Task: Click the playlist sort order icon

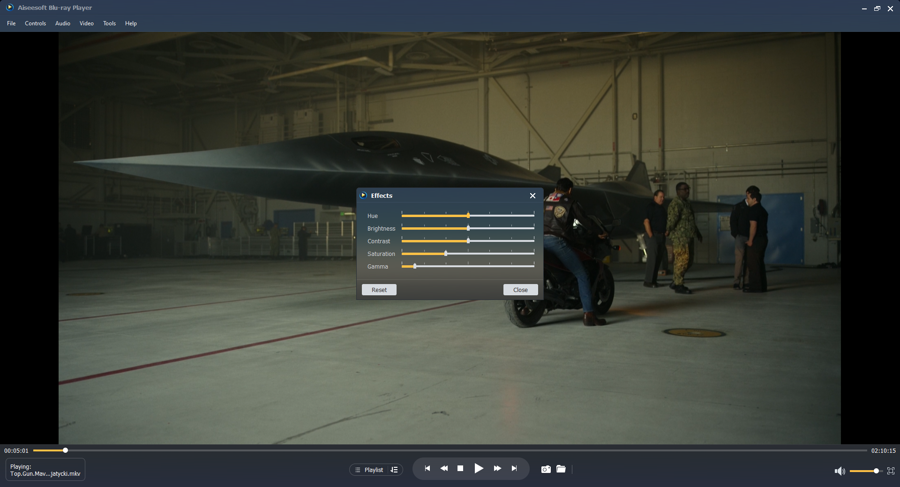Action: (x=394, y=470)
